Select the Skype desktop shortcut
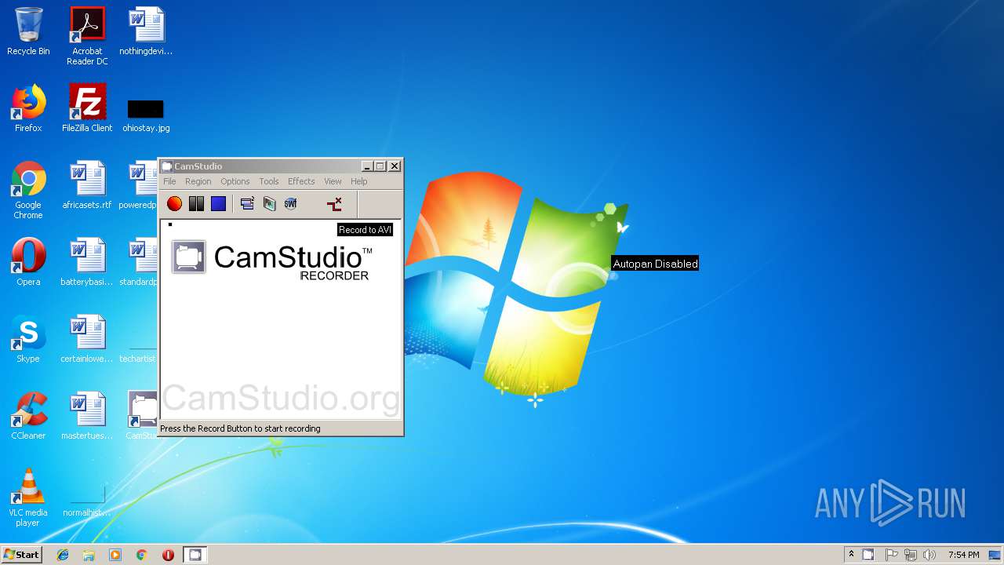This screenshot has height=565, width=1004. point(28,340)
